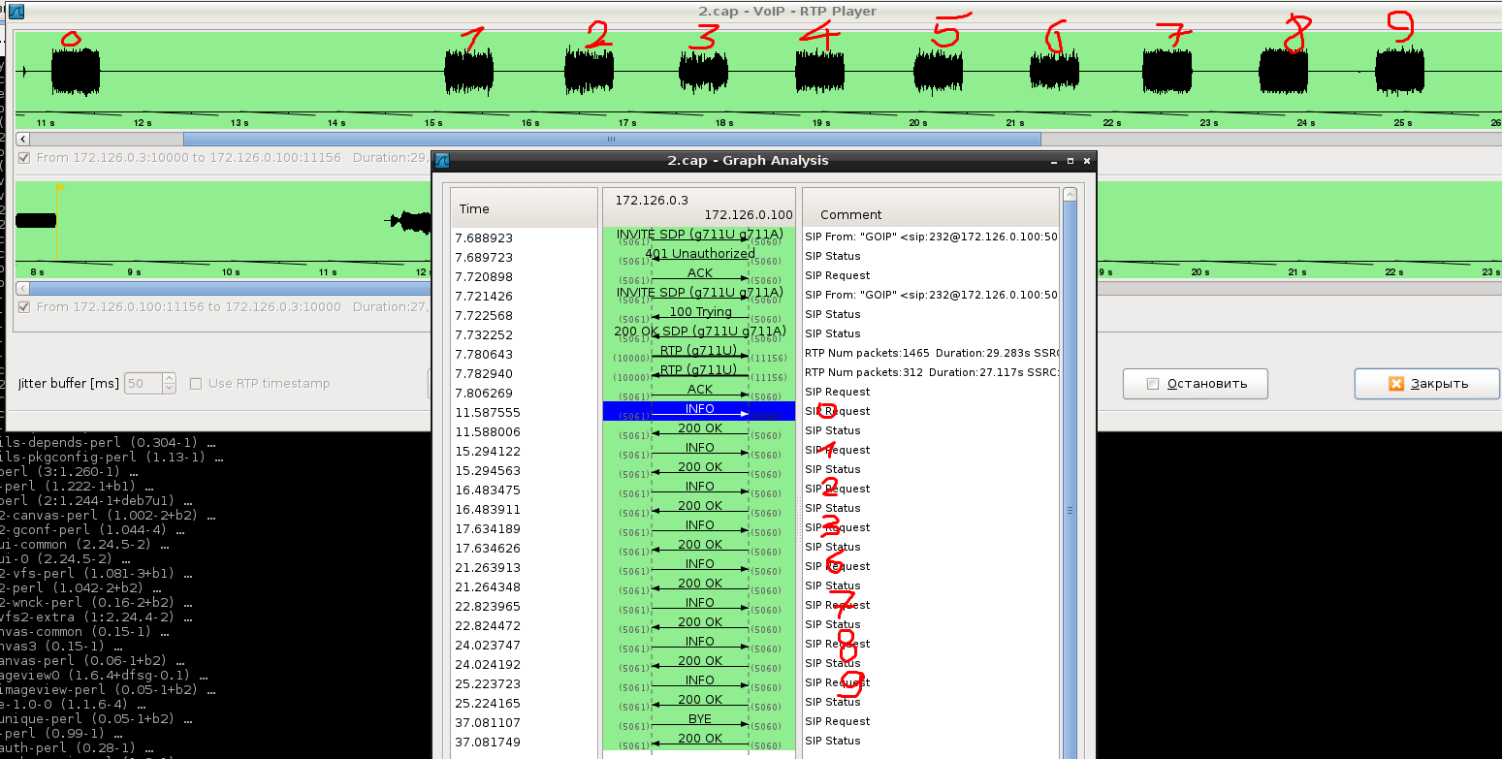The width and height of the screenshot is (1502, 759).
Task: Toggle stream from 172.126.0.3:10000 checkbox
Action: click(24, 158)
